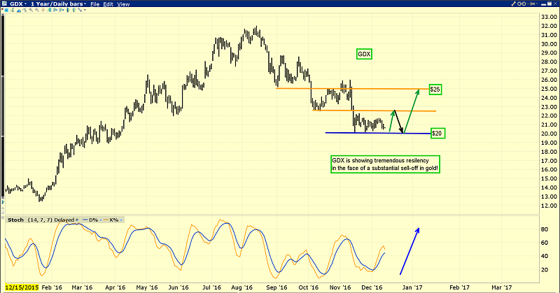Click the chart window icon in title bar

click(x=4, y=3)
